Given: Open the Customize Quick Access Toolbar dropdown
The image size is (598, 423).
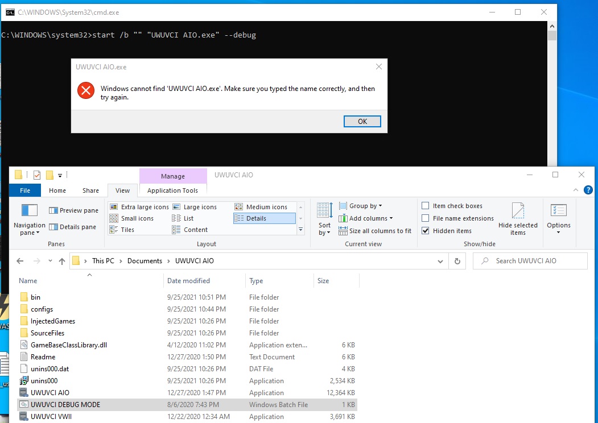Looking at the screenshot, I should (60, 175).
